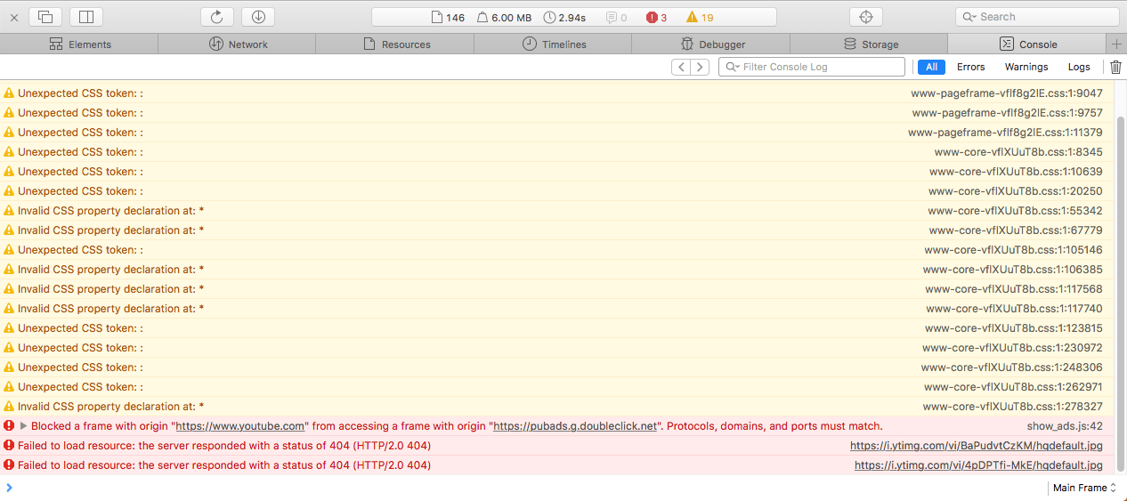Open the Timelines tab
The image size is (1127, 501).
tap(554, 44)
